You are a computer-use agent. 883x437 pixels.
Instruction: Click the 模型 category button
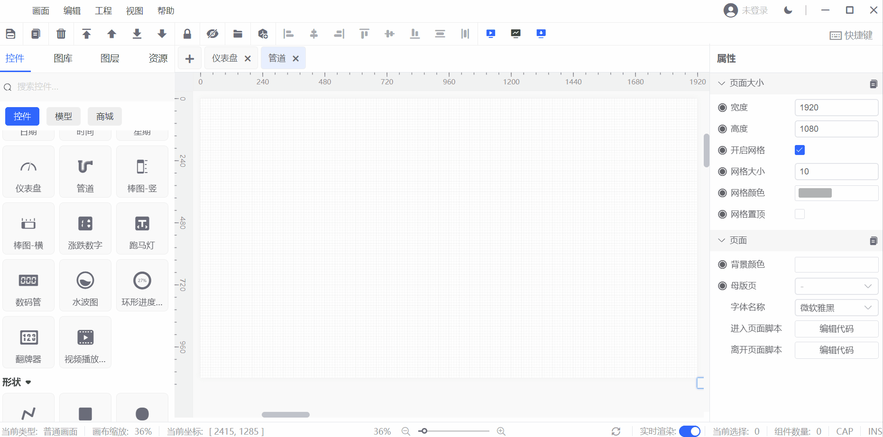(64, 117)
